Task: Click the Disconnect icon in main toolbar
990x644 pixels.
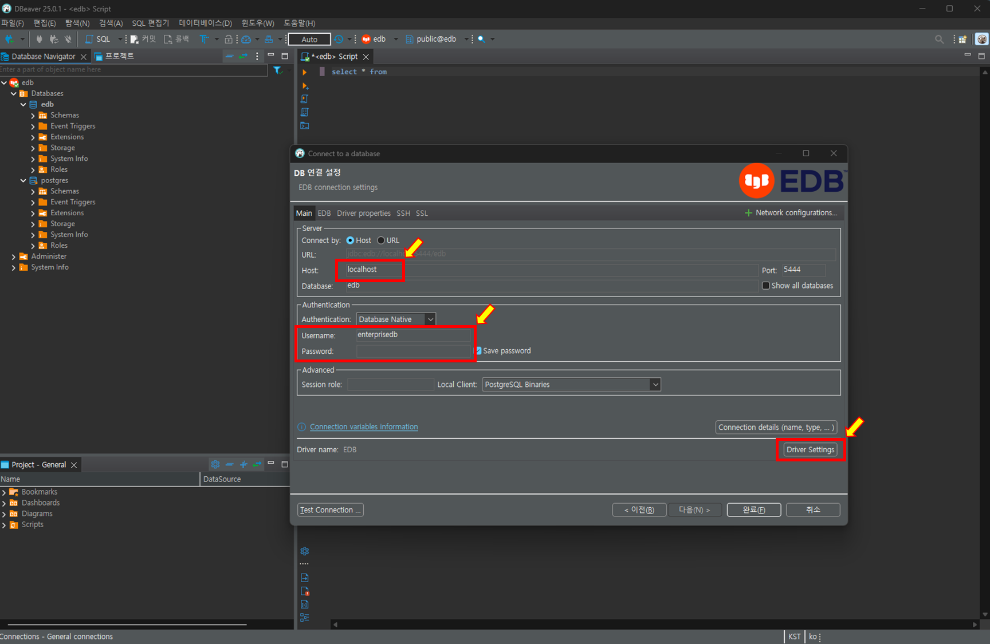Action: pos(68,39)
